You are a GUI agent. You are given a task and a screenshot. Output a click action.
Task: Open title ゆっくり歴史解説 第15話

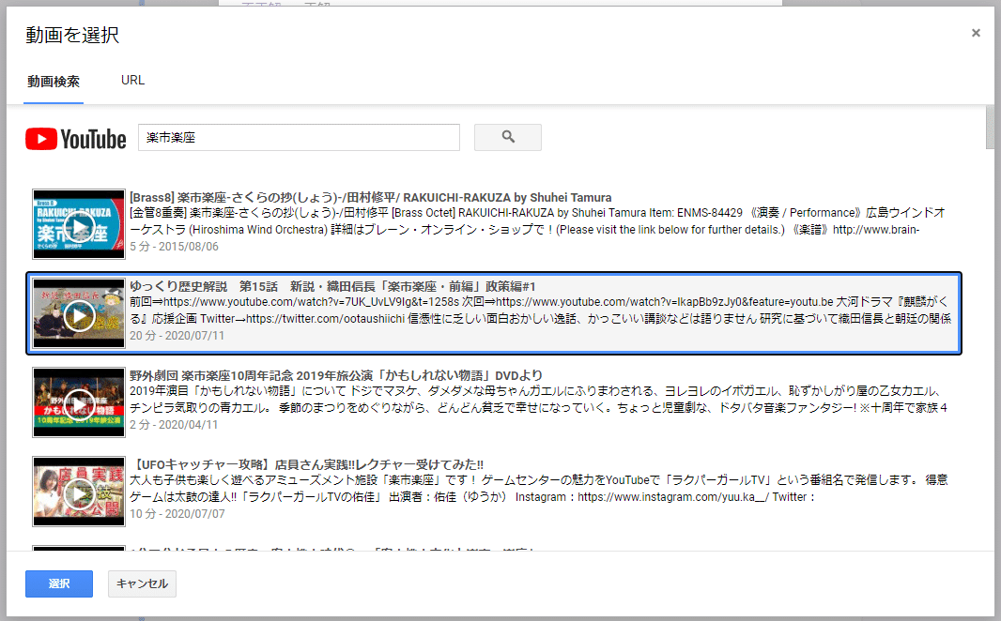[x=332, y=287]
